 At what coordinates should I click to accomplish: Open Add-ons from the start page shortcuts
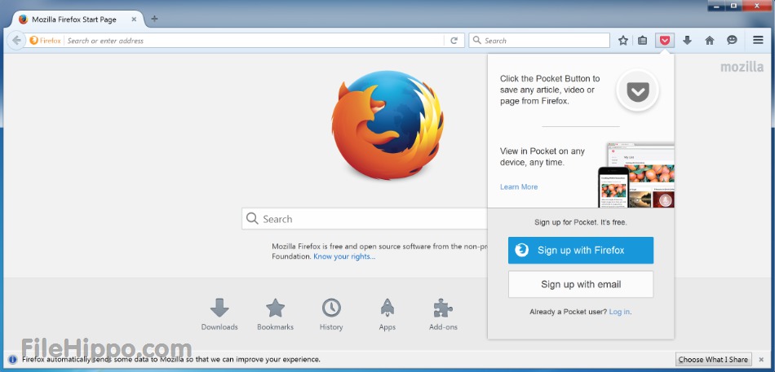[x=443, y=314]
